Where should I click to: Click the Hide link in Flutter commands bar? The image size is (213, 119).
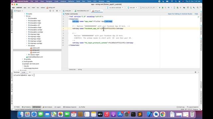coord(196,14)
